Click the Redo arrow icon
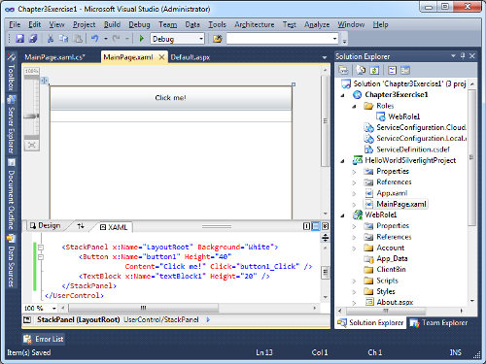 (x=116, y=39)
